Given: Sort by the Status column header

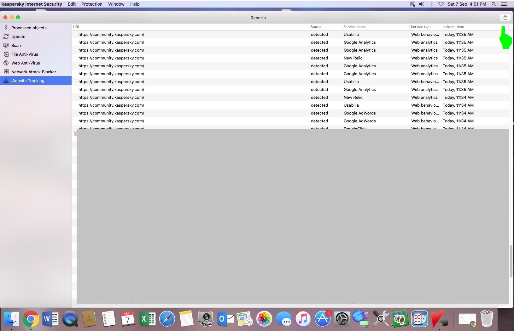Looking at the screenshot, I should (x=325, y=27).
